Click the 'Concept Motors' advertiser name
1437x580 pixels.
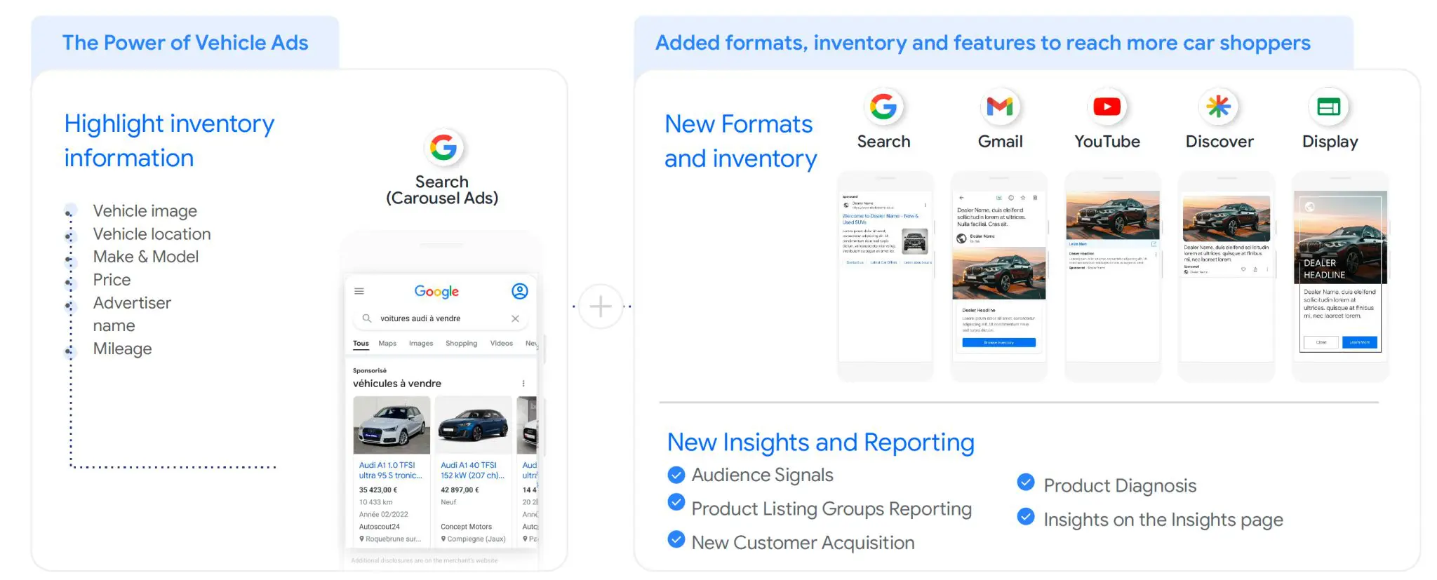pyautogui.click(x=466, y=527)
